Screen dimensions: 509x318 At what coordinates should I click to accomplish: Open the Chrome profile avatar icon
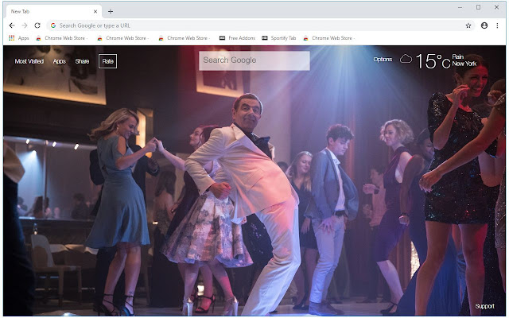pyautogui.click(x=484, y=25)
